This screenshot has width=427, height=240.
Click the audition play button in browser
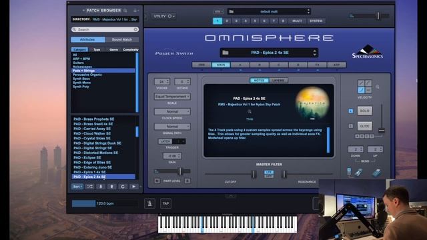coord(133,187)
